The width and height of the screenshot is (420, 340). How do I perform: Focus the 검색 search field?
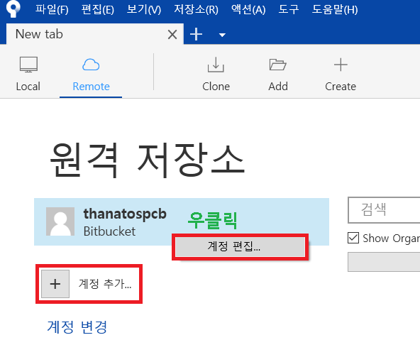coord(384,210)
